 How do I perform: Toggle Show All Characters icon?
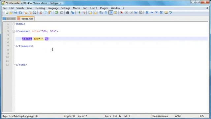point(106,13)
